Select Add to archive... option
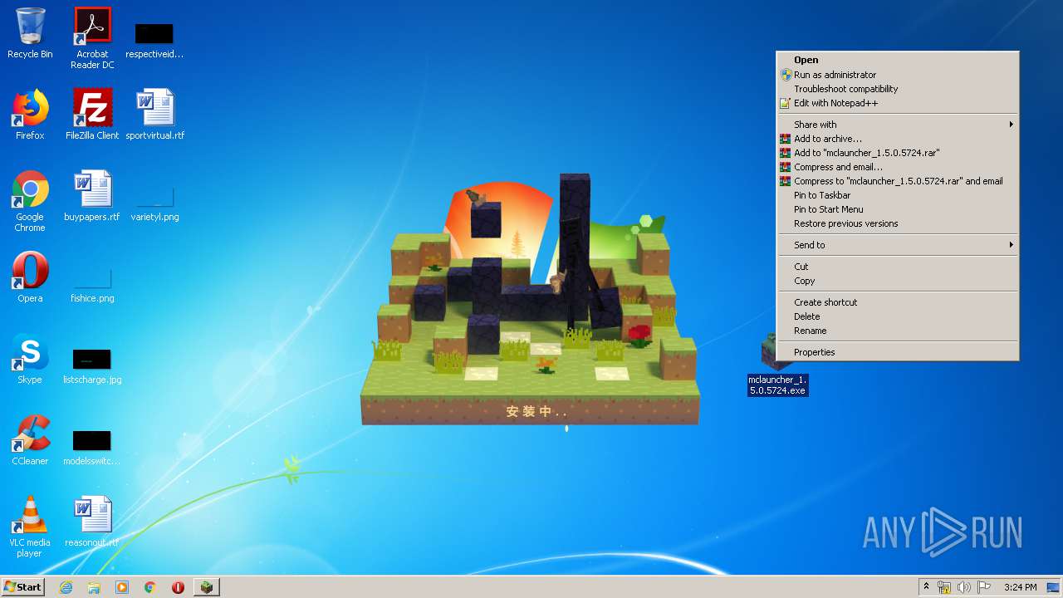This screenshot has height=598, width=1063. click(x=897, y=139)
